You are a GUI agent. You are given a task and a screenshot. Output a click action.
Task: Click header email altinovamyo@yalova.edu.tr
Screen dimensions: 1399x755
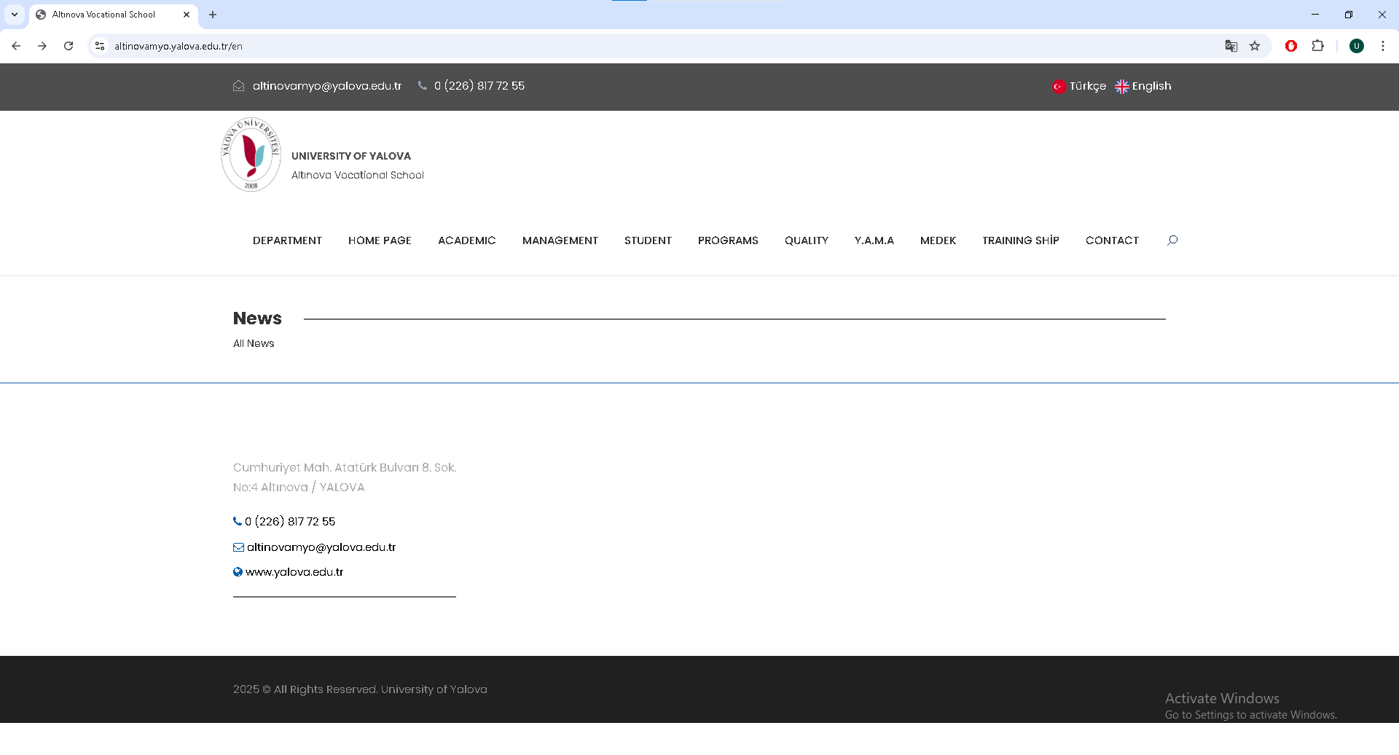point(327,86)
